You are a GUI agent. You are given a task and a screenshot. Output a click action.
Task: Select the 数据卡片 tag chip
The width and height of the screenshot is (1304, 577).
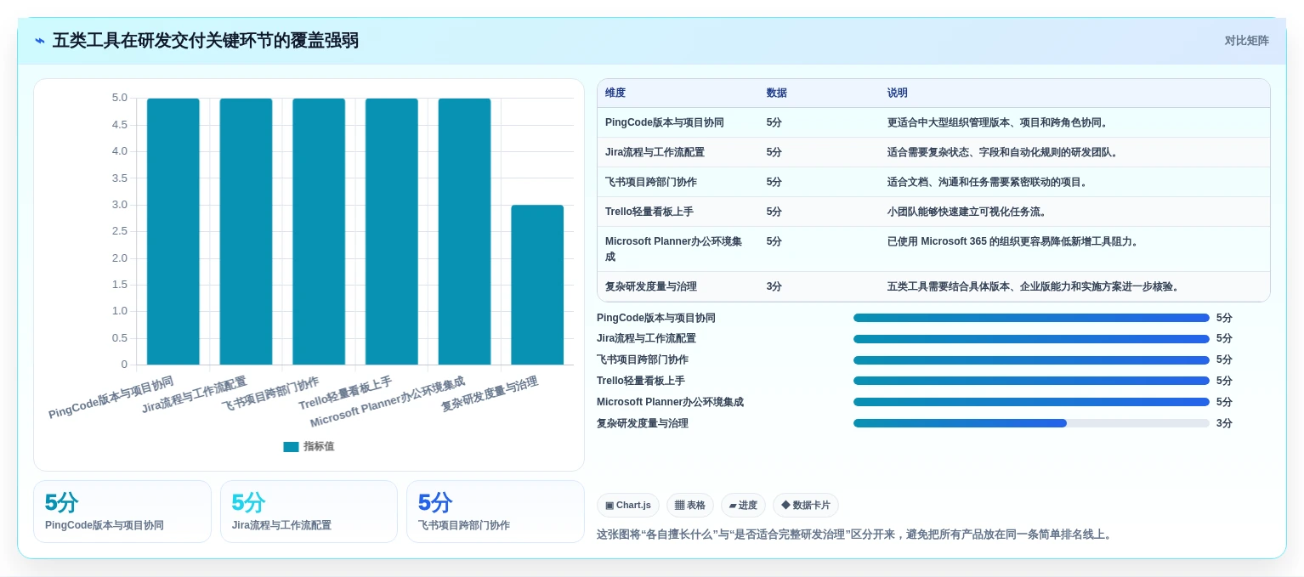coord(805,505)
